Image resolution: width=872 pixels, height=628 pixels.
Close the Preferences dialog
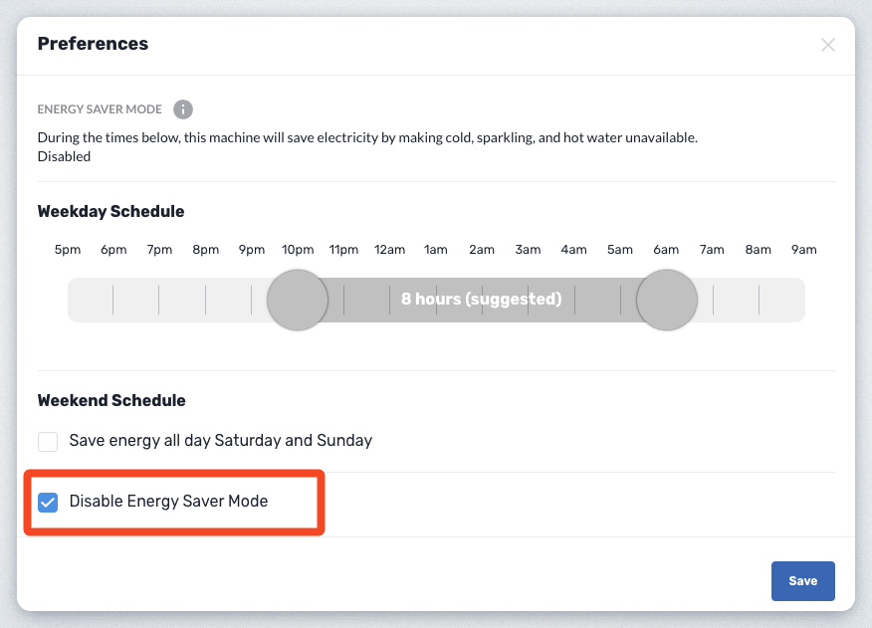tap(827, 45)
